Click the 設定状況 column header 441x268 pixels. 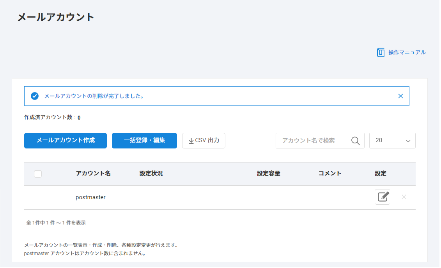point(151,173)
